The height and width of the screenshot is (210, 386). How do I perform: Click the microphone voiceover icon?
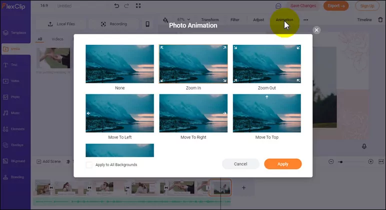click(x=364, y=146)
